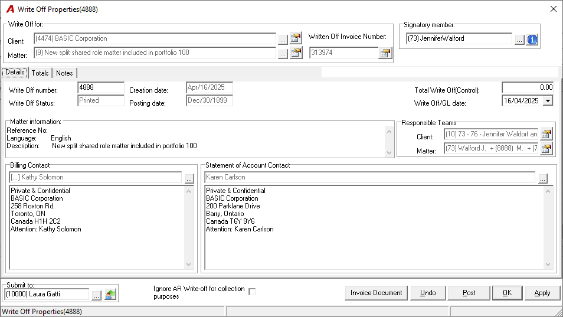The height and width of the screenshot is (317, 563).
Task: Click Signatory member blue info icon
Action: (532, 40)
